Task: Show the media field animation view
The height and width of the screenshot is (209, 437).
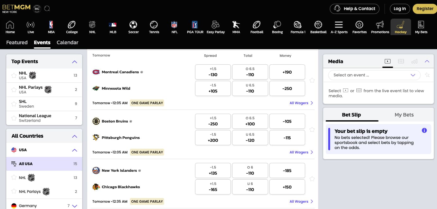Action: [401, 61]
